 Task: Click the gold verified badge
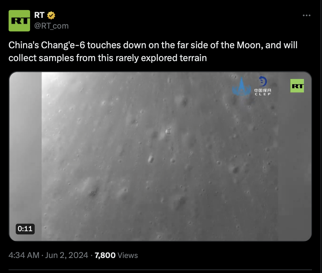click(51, 15)
